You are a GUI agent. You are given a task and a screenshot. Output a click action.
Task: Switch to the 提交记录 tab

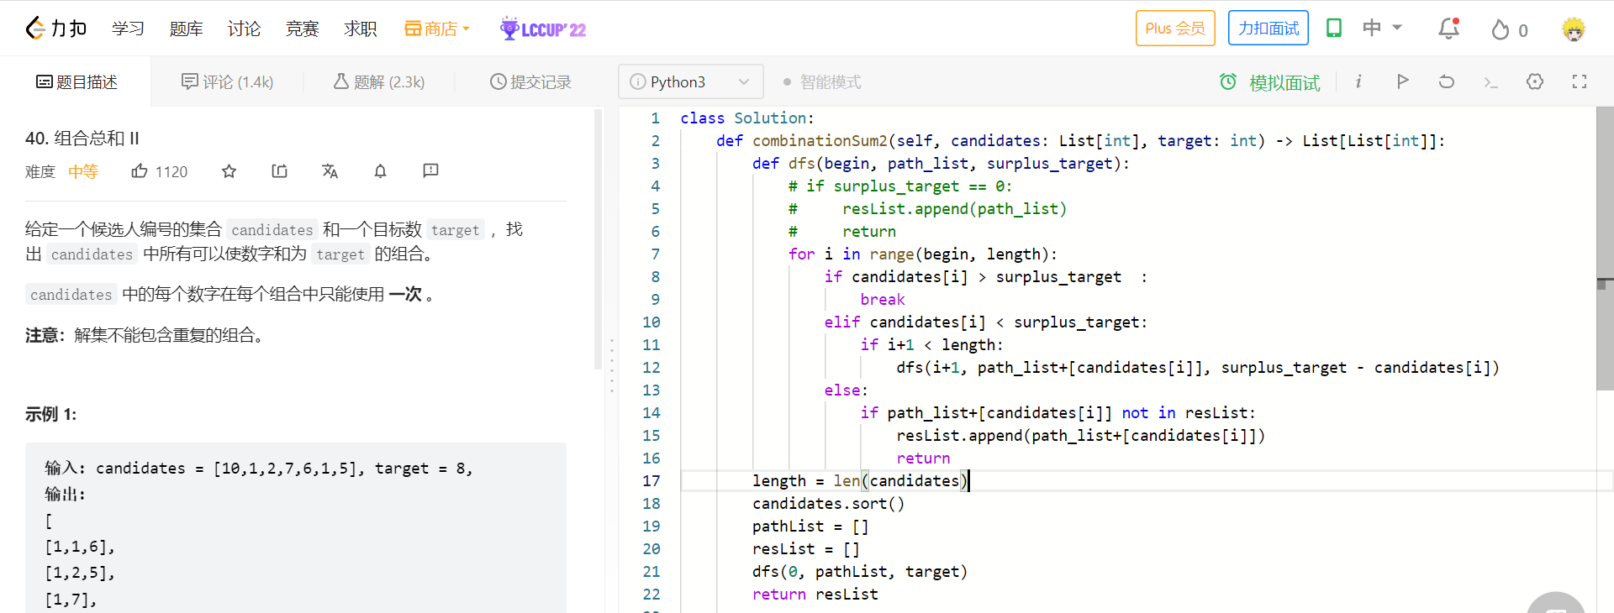click(x=530, y=81)
